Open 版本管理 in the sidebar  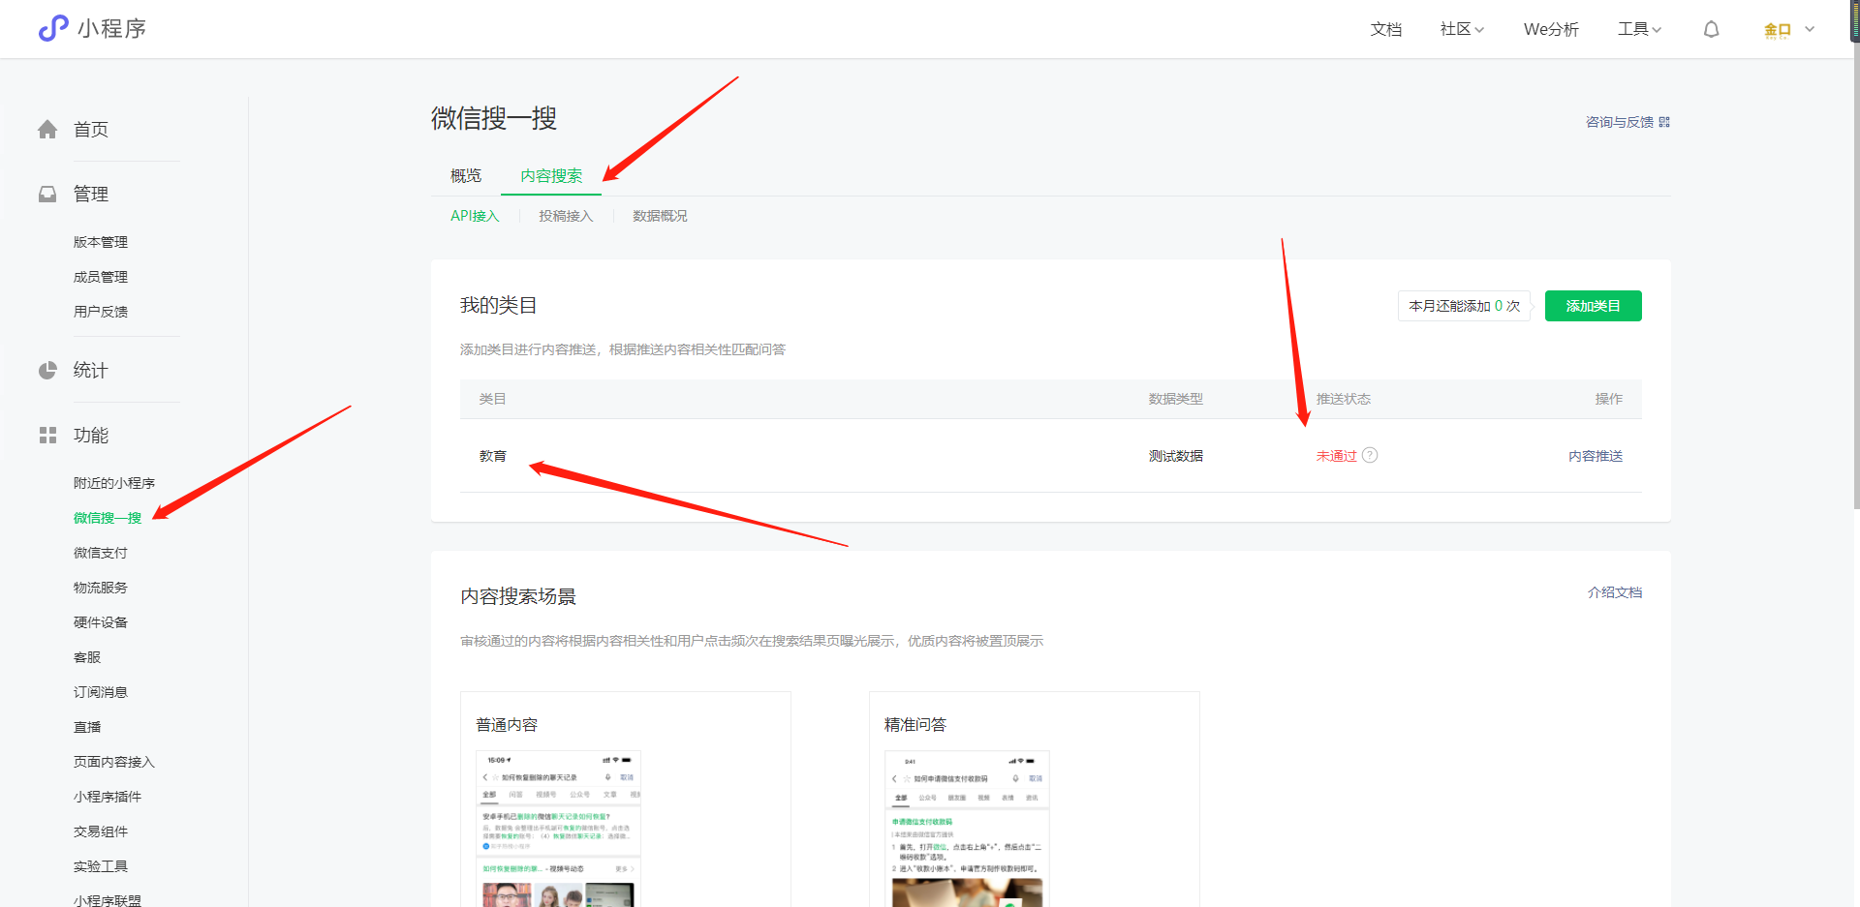[101, 242]
